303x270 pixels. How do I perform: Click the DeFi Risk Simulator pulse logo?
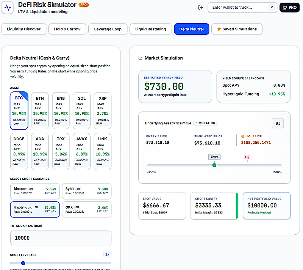[x=8, y=8]
